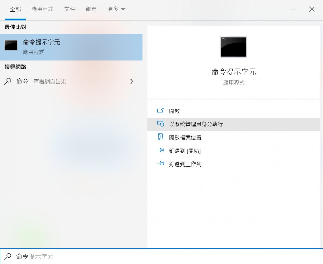Switch to the 文件 tab

69,9
